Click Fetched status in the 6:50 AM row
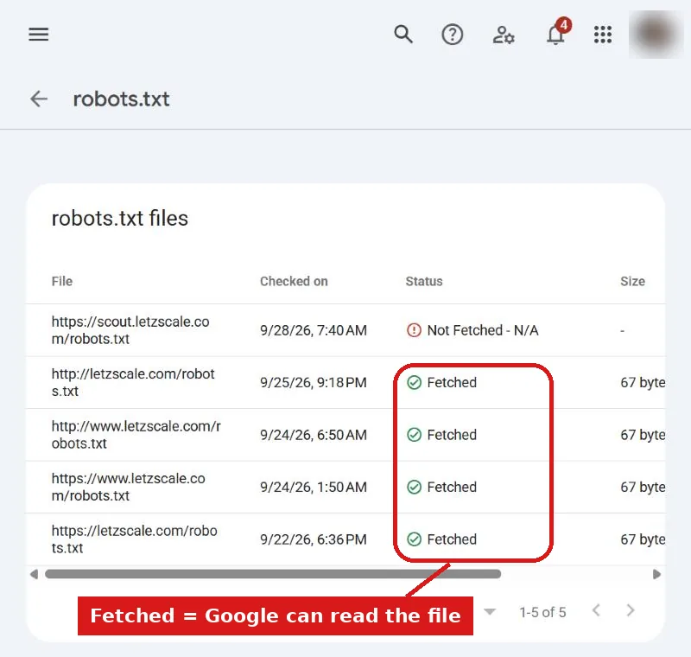691x657 pixels. click(x=452, y=435)
